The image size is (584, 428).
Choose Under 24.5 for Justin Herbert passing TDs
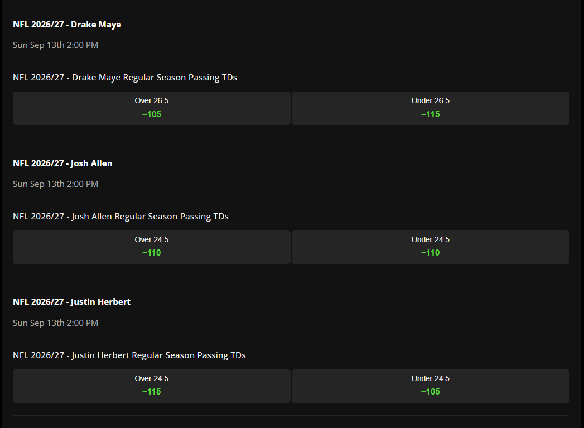431,386
